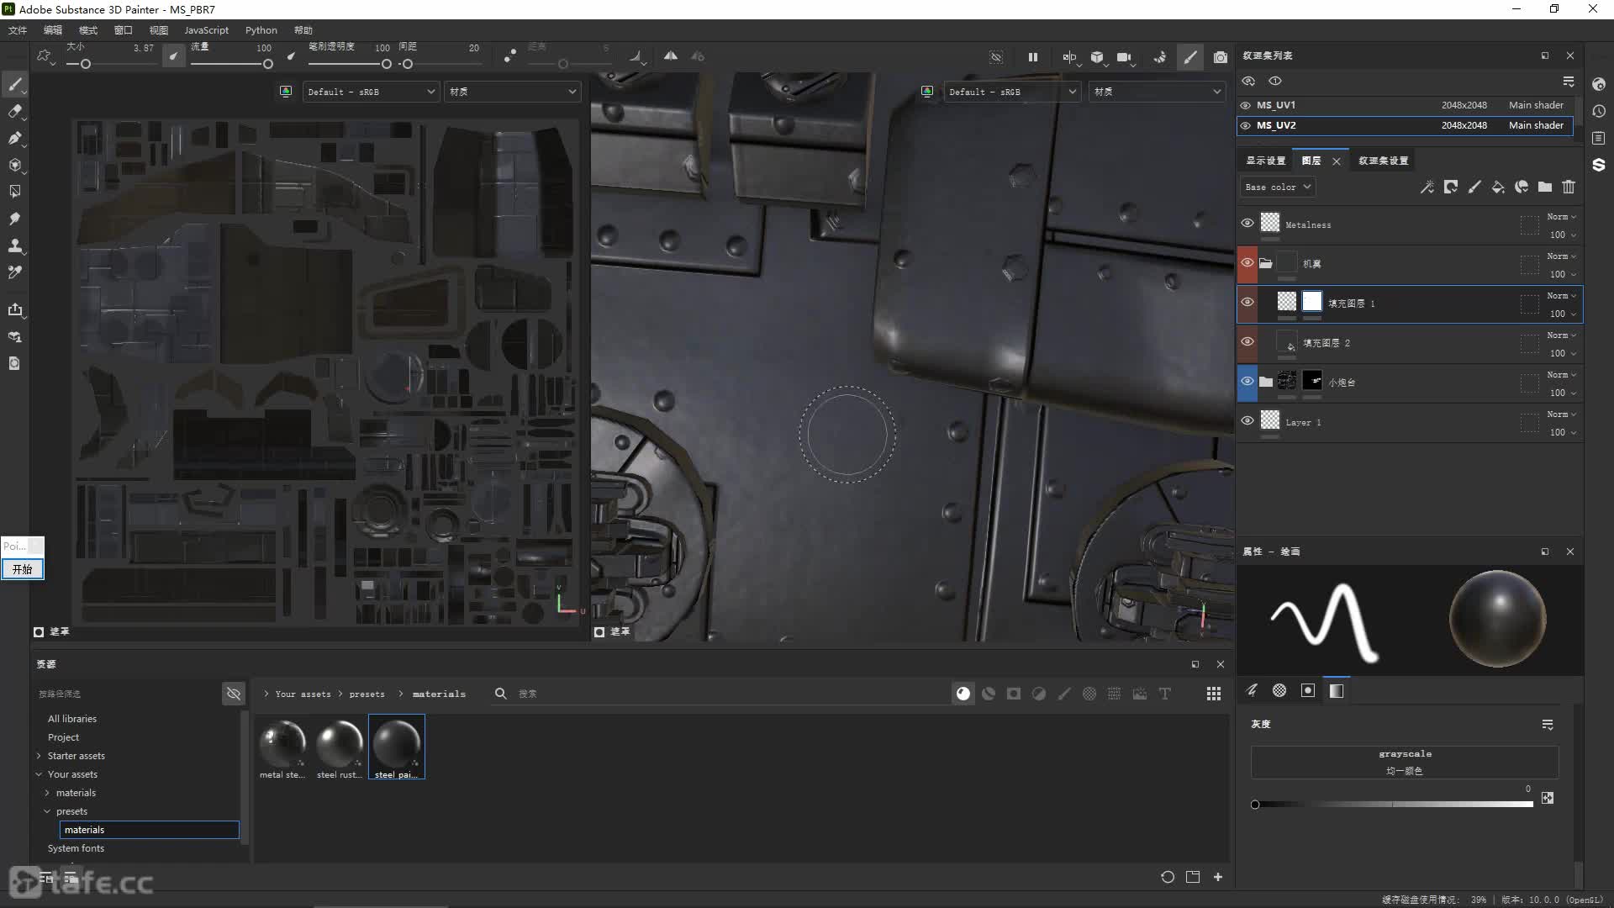Open the History panel icon on right dock
This screenshot has height=908, width=1614.
[x=1599, y=111]
